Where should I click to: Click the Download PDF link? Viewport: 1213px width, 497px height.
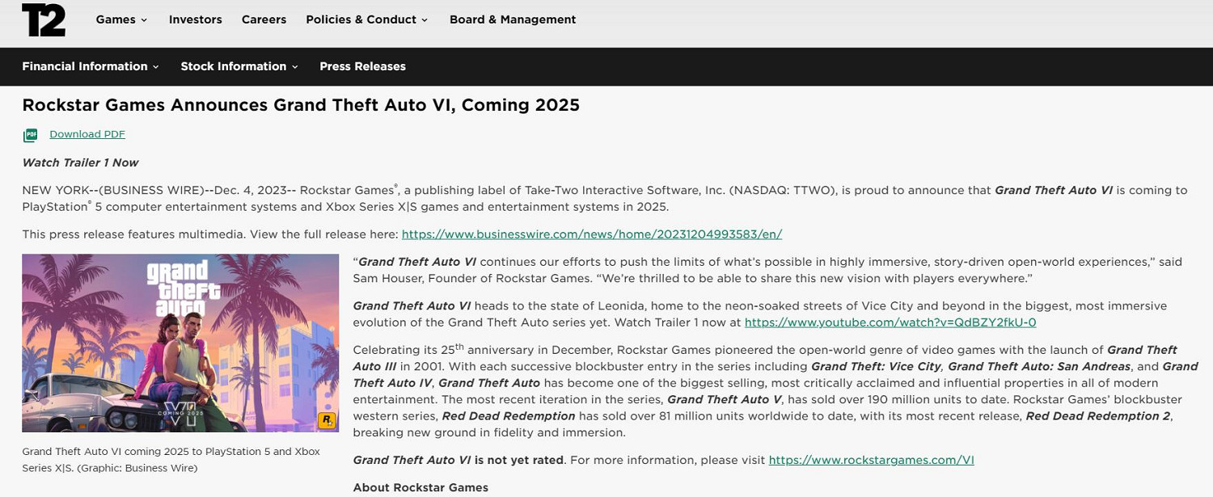click(87, 133)
